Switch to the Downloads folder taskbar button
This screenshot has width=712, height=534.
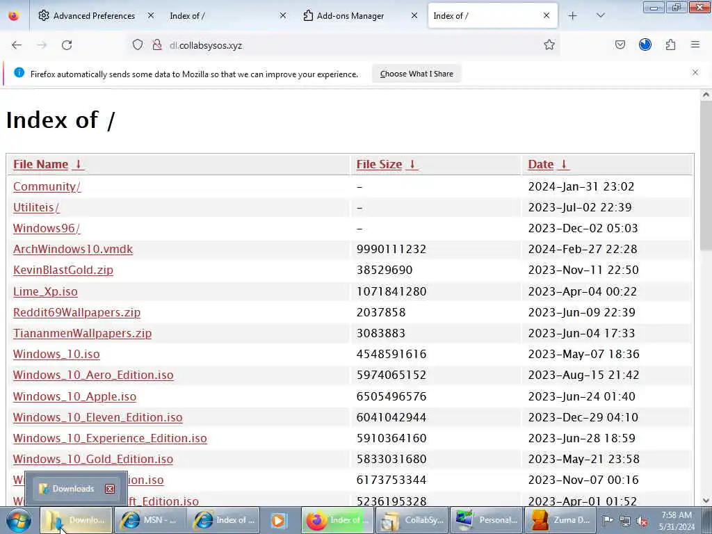[x=76, y=520]
